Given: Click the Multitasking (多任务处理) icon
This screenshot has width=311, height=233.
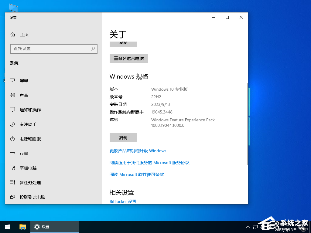Looking at the screenshot, I should coord(12,182).
